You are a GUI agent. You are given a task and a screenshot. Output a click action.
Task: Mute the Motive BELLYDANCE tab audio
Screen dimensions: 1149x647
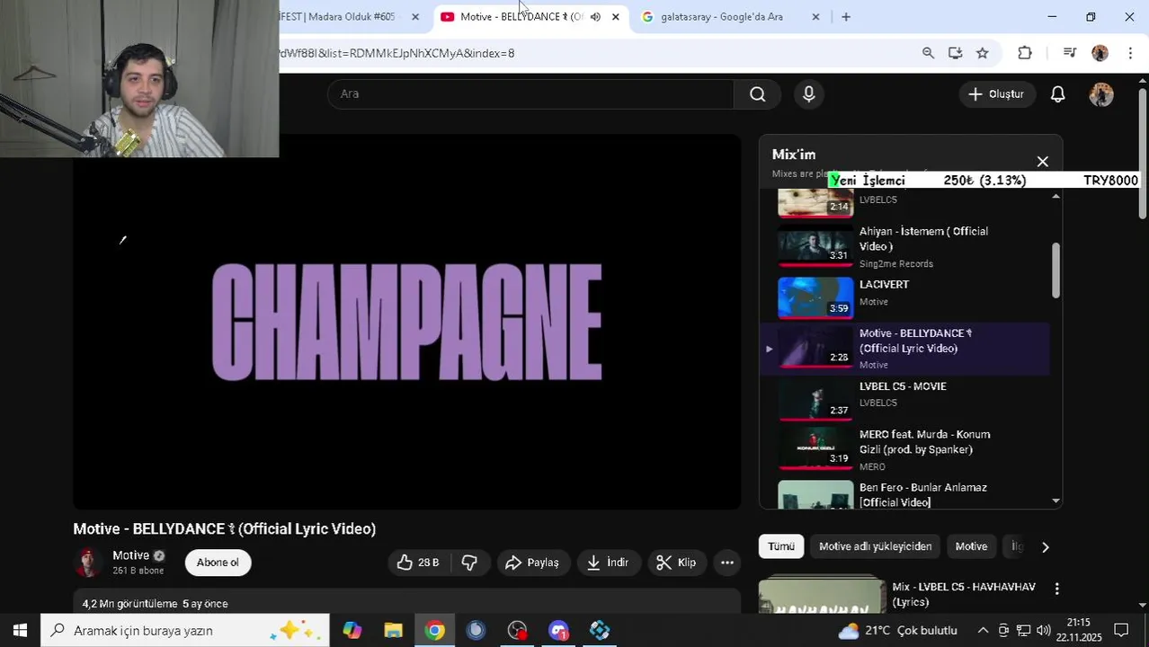click(x=595, y=17)
